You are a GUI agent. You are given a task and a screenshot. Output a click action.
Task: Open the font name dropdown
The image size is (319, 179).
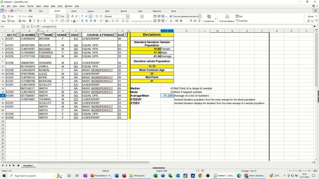coord(57,16)
